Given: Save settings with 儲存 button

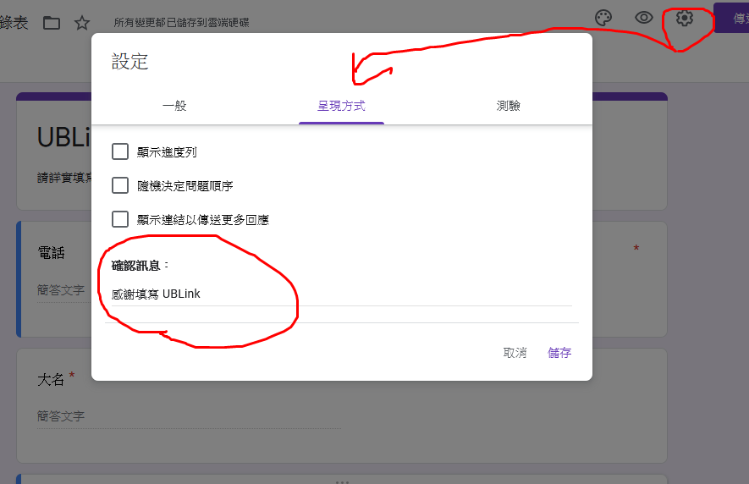Looking at the screenshot, I should pos(559,353).
